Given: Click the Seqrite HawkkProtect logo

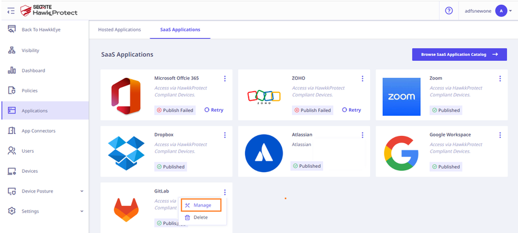Looking at the screenshot, I should (x=48, y=11).
